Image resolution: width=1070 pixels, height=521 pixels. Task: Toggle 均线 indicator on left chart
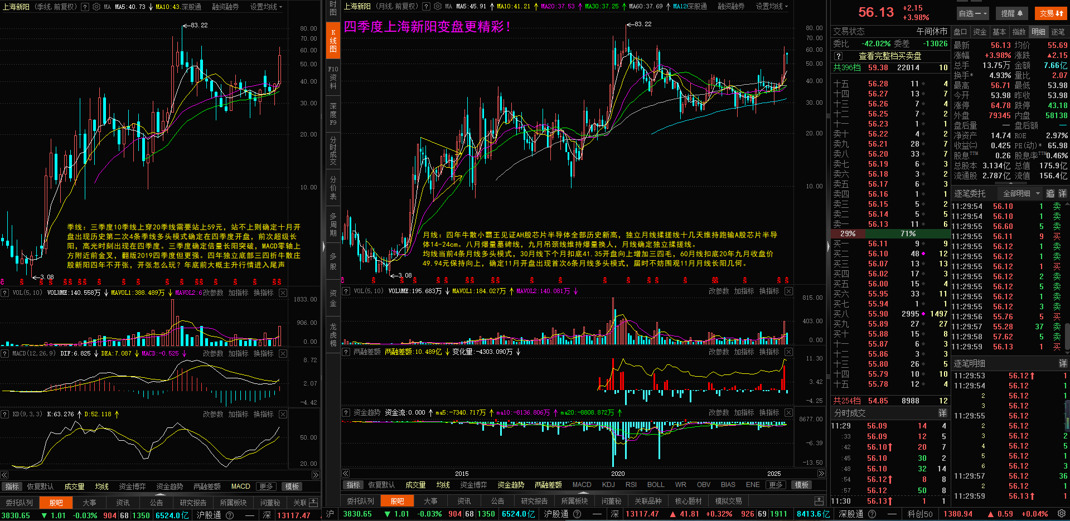[x=102, y=486]
